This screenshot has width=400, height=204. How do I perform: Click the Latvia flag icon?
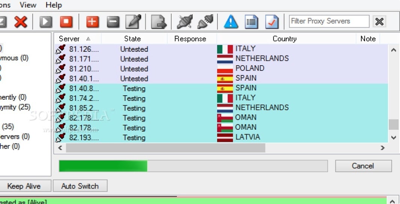coord(225,138)
